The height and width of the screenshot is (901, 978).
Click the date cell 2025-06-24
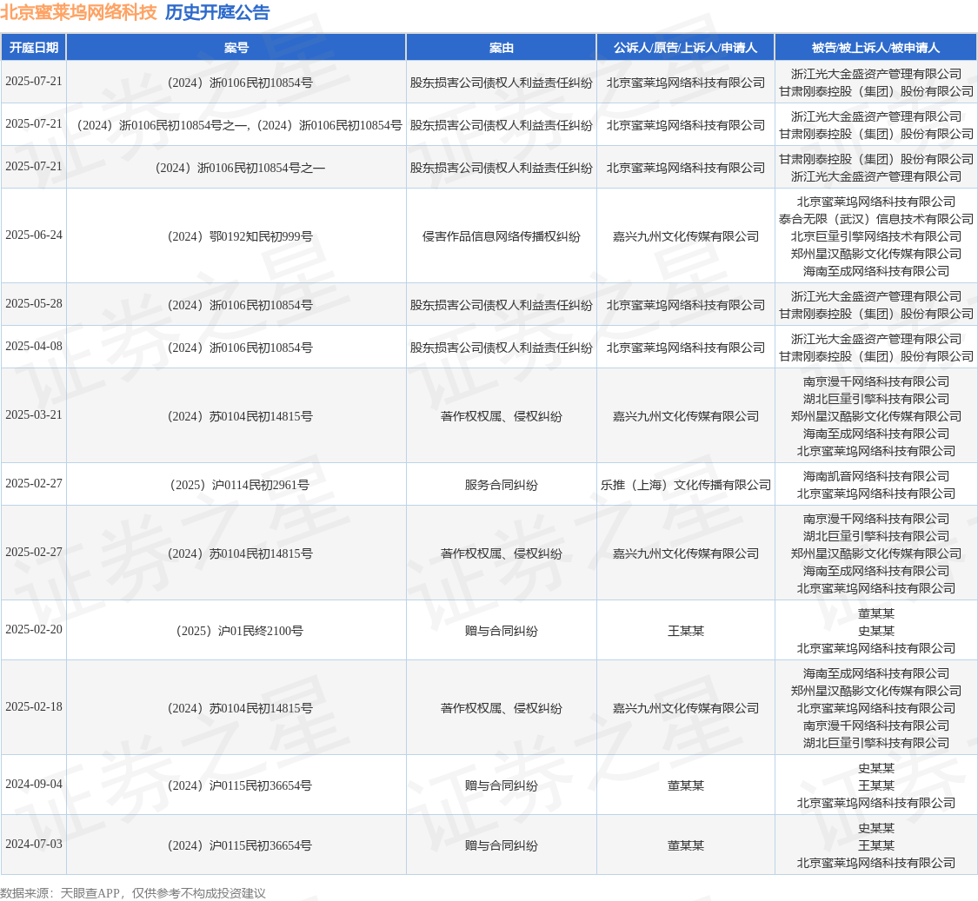[34, 235]
